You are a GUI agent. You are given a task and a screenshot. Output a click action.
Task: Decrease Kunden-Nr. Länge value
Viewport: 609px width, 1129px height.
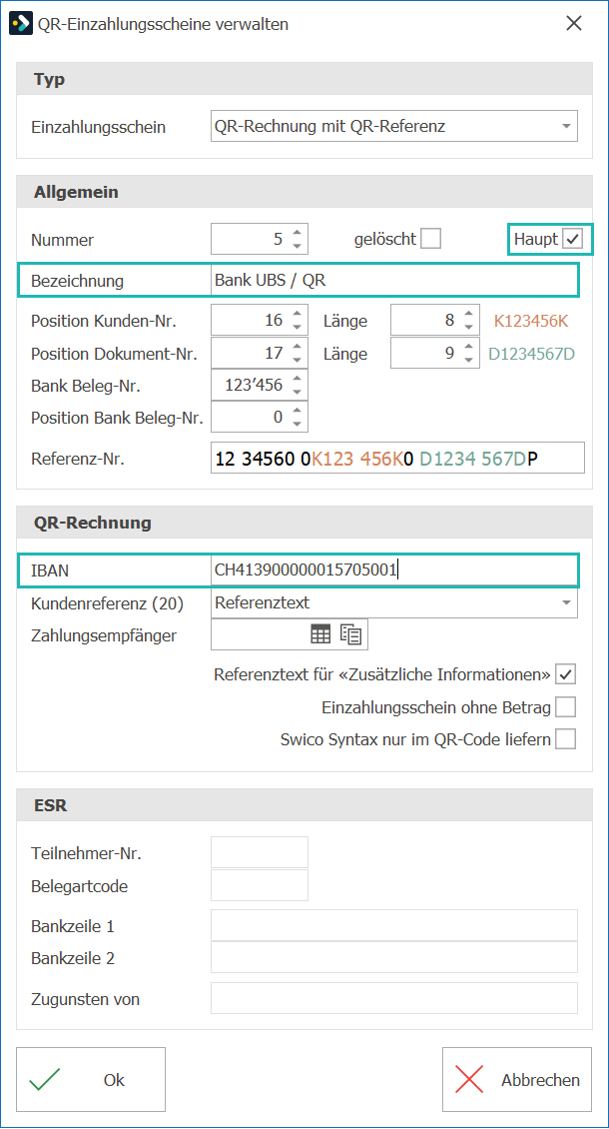coord(468,328)
